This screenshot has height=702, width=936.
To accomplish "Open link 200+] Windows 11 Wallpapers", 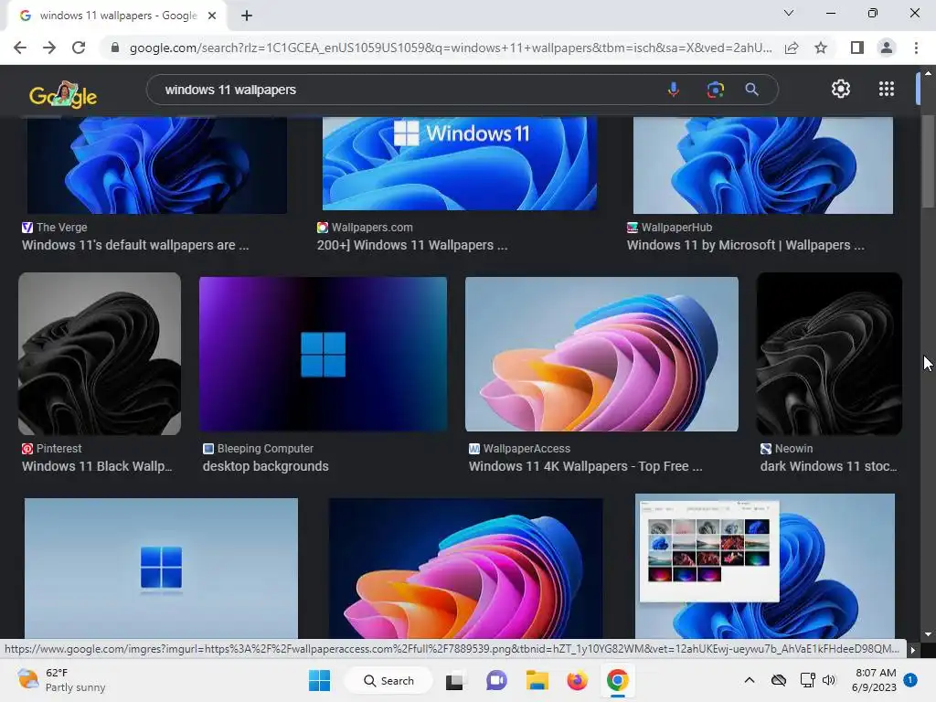I will (412, 245).
